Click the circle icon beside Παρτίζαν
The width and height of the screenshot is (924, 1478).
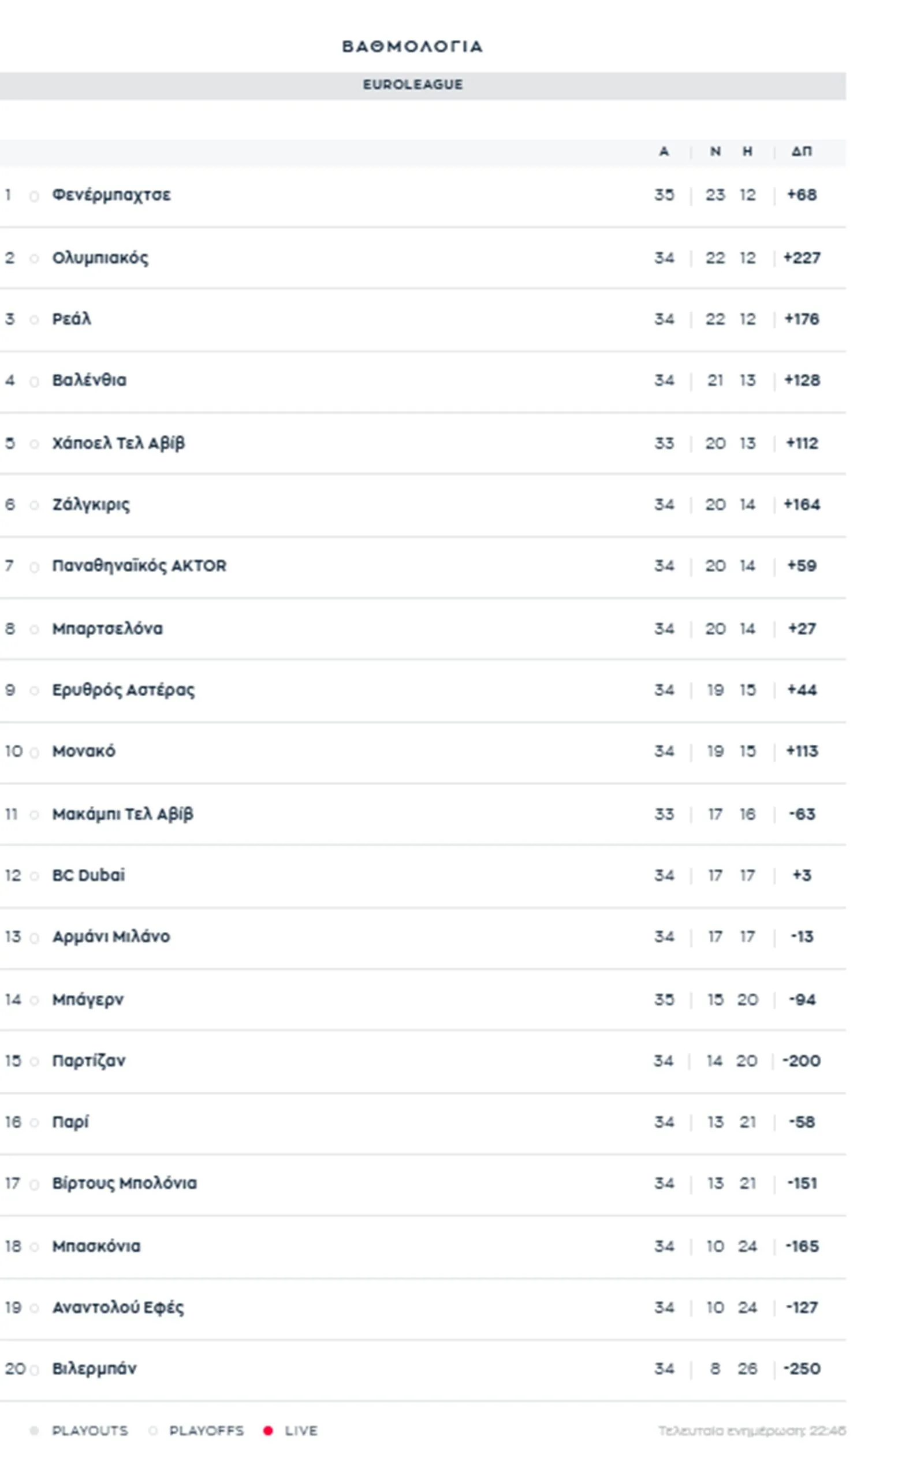pyautogui.click(x=34, y=1062)
